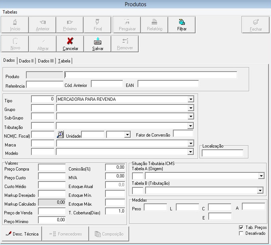Click the Markup Desejado field
This screenshot has width=271, height=245.
pyautogui.click(x=52, y=194)
